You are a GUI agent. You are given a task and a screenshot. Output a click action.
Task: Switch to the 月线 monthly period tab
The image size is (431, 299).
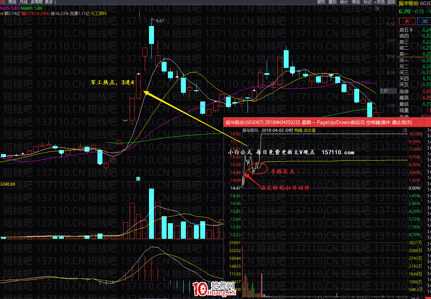[x=23, y=2]
